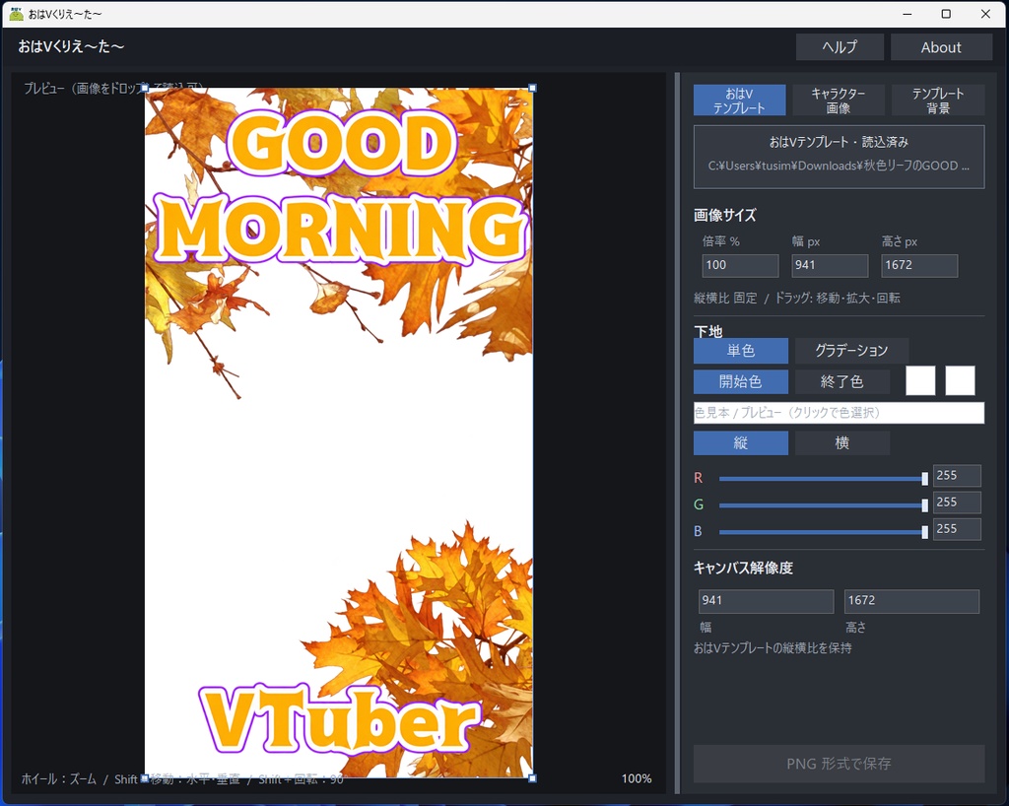Screen dimensions: 1009x806
Task: Select 縦 vertical direction
Action: tap(741, 443)
